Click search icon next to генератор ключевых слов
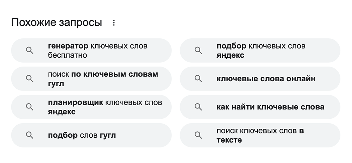The width and height of the screenshot is (352, 163). (30, 51)
